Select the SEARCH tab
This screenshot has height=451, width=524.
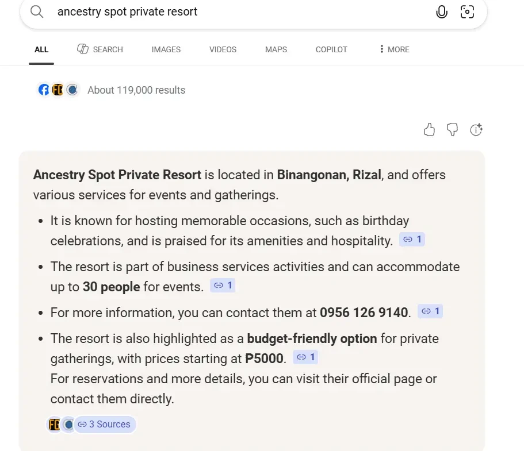tap(100, 49)
